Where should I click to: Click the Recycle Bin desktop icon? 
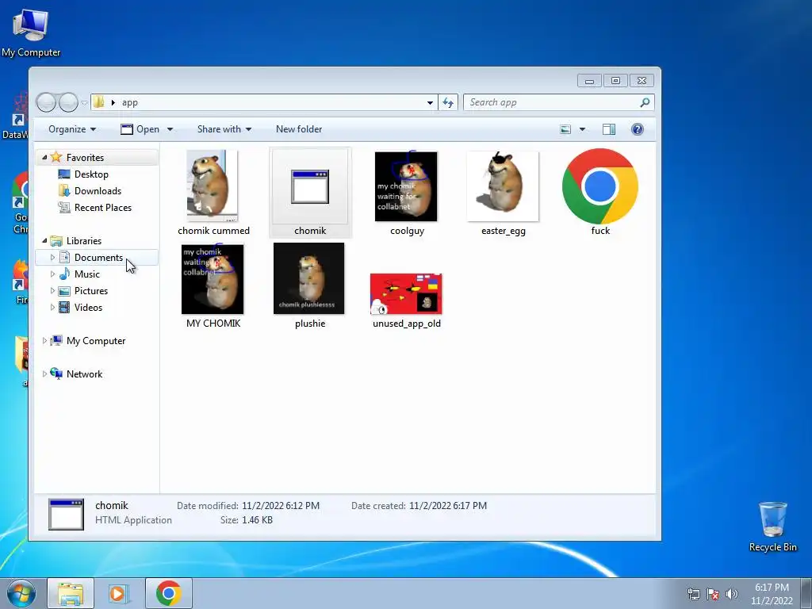pyautogui.click(x=772, y=527)
